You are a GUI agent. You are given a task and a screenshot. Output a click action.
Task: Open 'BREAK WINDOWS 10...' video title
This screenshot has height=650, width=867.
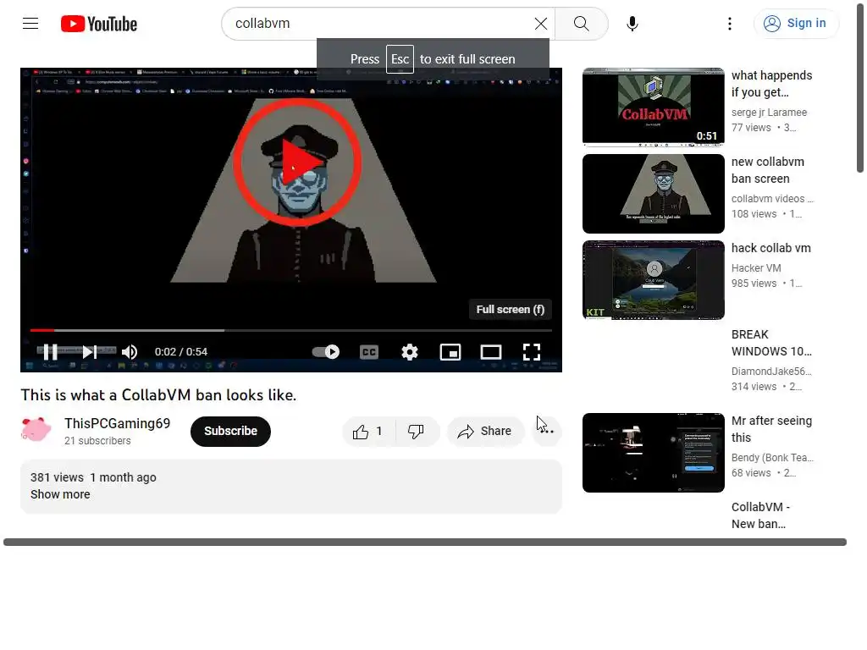tap(771, 343)
